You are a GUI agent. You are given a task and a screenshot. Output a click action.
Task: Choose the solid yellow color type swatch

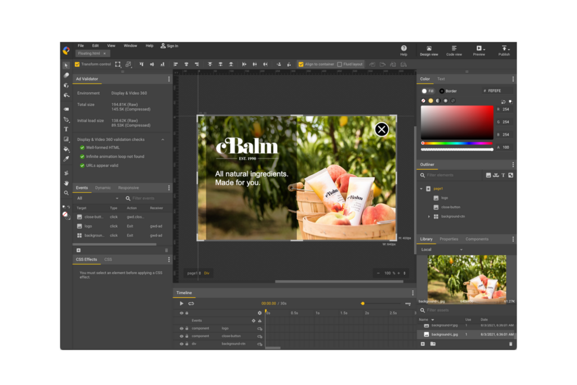click(430, 101)
